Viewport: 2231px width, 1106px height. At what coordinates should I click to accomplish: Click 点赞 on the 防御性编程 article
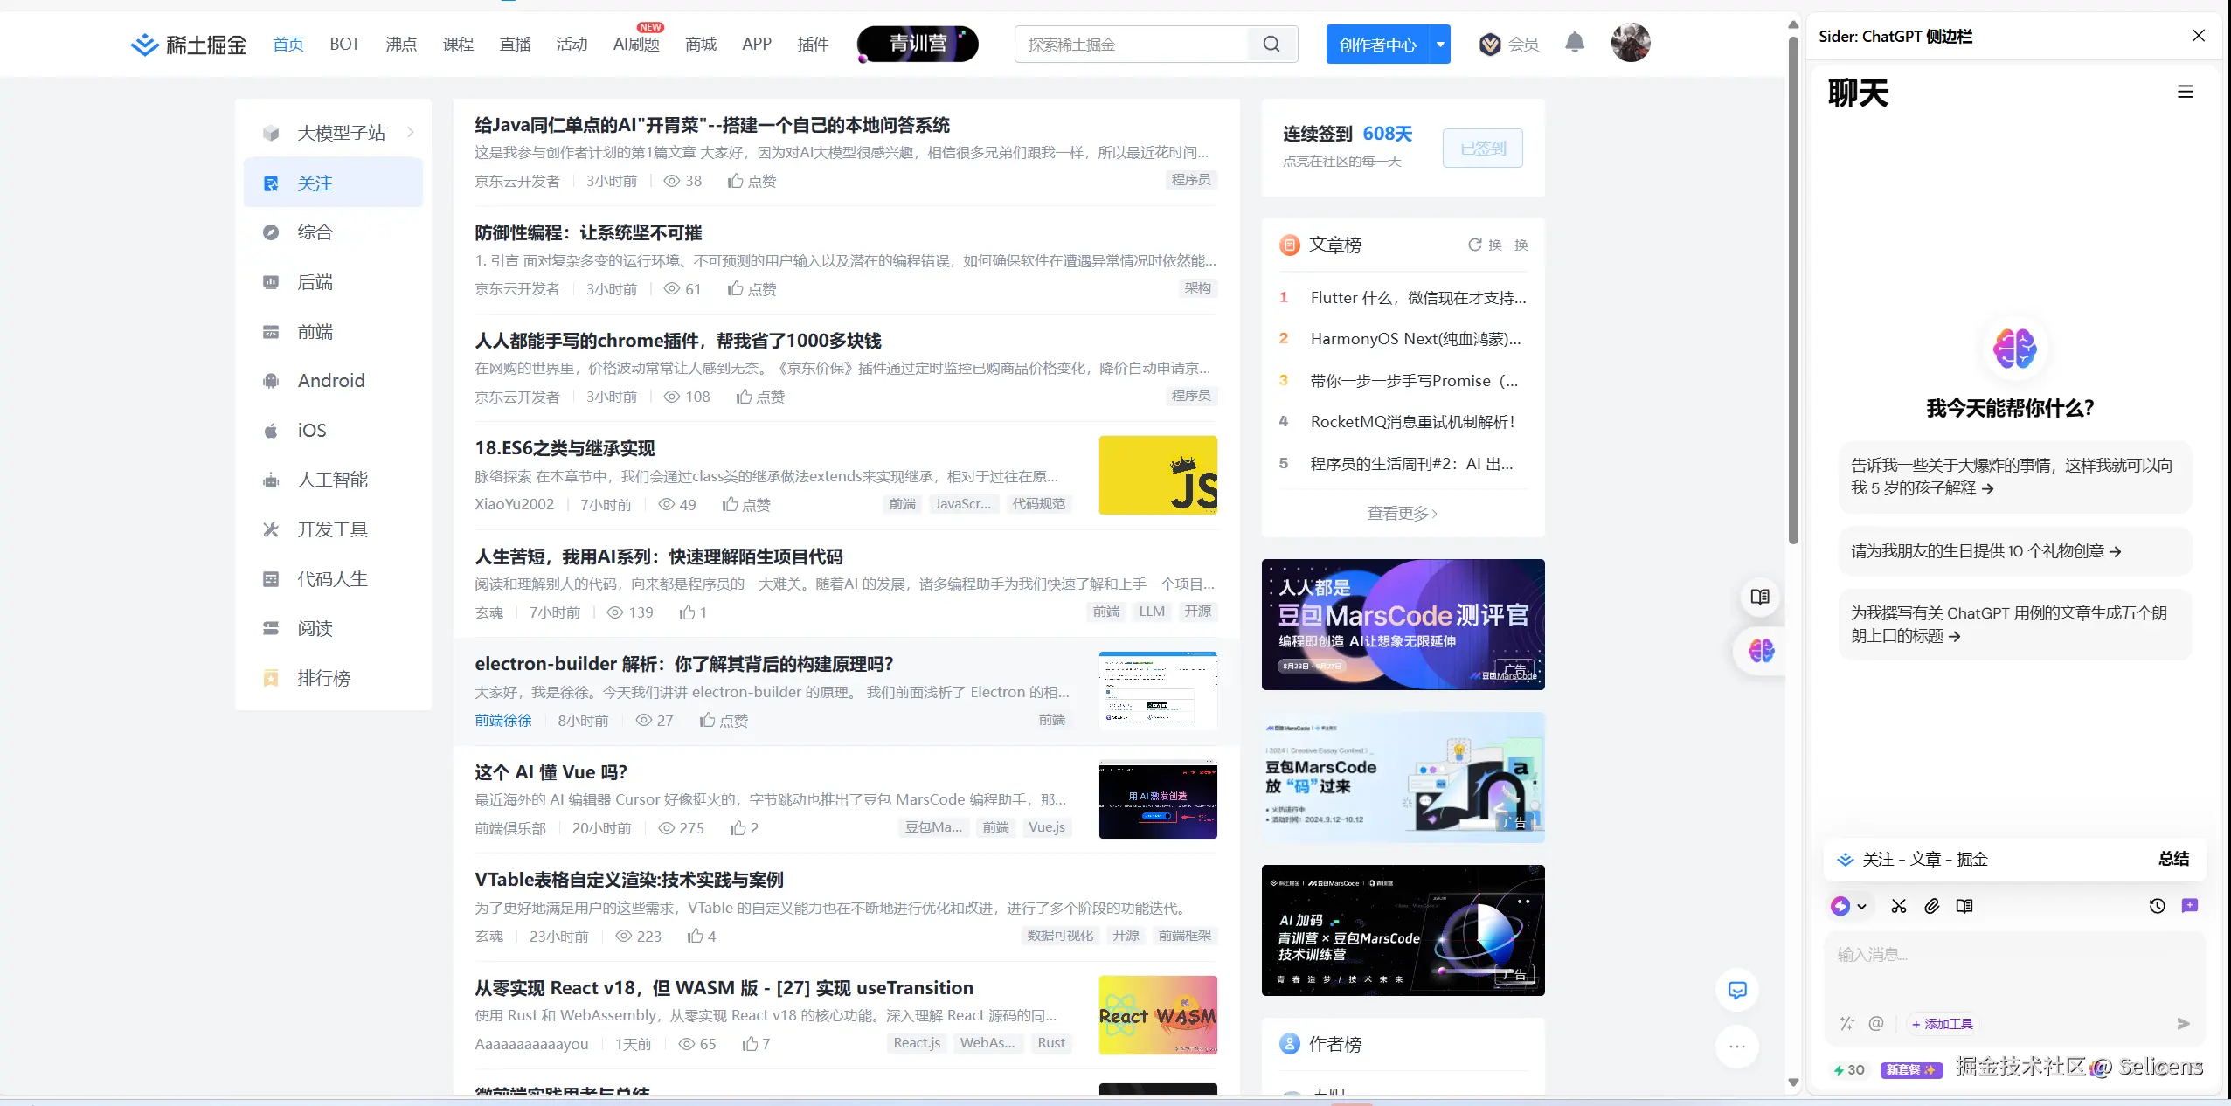752,289
